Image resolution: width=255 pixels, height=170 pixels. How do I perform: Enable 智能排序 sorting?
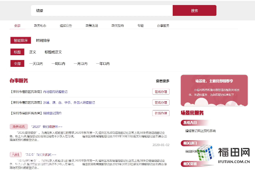[20, 40]
